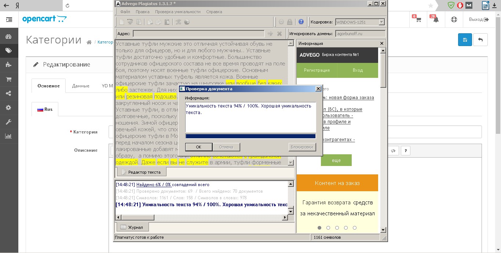Open the Правка menu
The height and width of the screenshot is (253, 501).
click(142, 12)
